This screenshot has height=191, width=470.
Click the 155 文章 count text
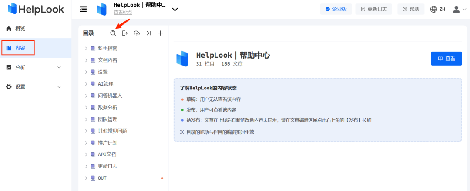(x=232, y=64)
